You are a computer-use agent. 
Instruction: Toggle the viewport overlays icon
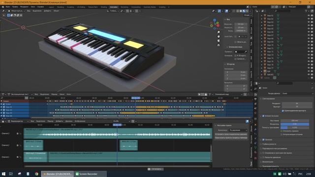click(226, 11)
